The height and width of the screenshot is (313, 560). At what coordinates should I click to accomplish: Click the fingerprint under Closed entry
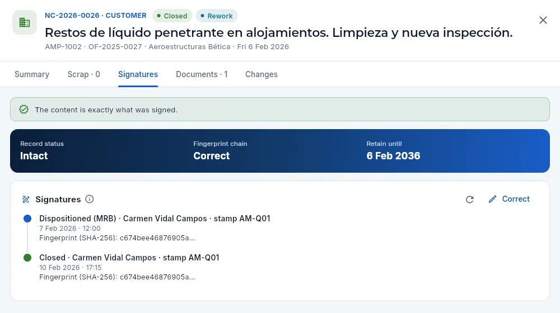click(117, 277)
